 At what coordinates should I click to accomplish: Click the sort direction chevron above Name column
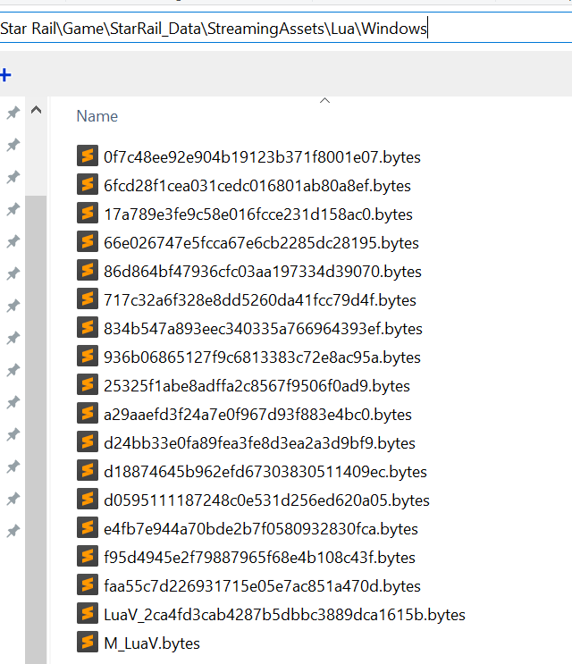pyautogui.click(x=324, y=100)
